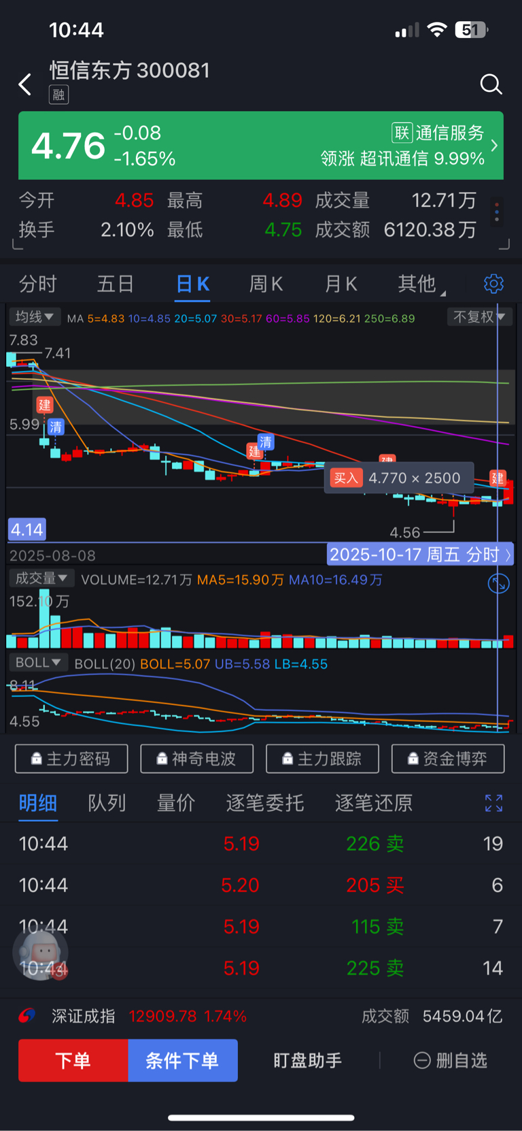Open 通信服务 sector chevron arrow
The image size is (522, 1131).
(494, 146)
